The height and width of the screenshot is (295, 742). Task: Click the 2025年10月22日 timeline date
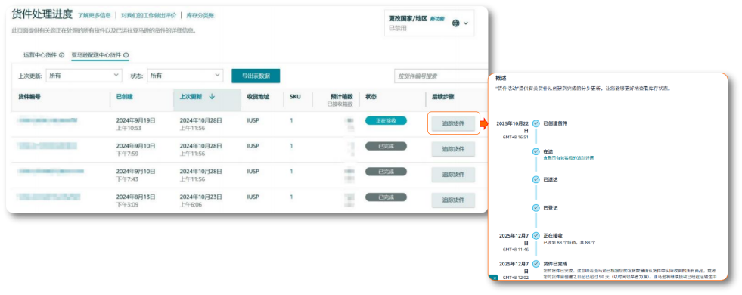click(512, 126)
